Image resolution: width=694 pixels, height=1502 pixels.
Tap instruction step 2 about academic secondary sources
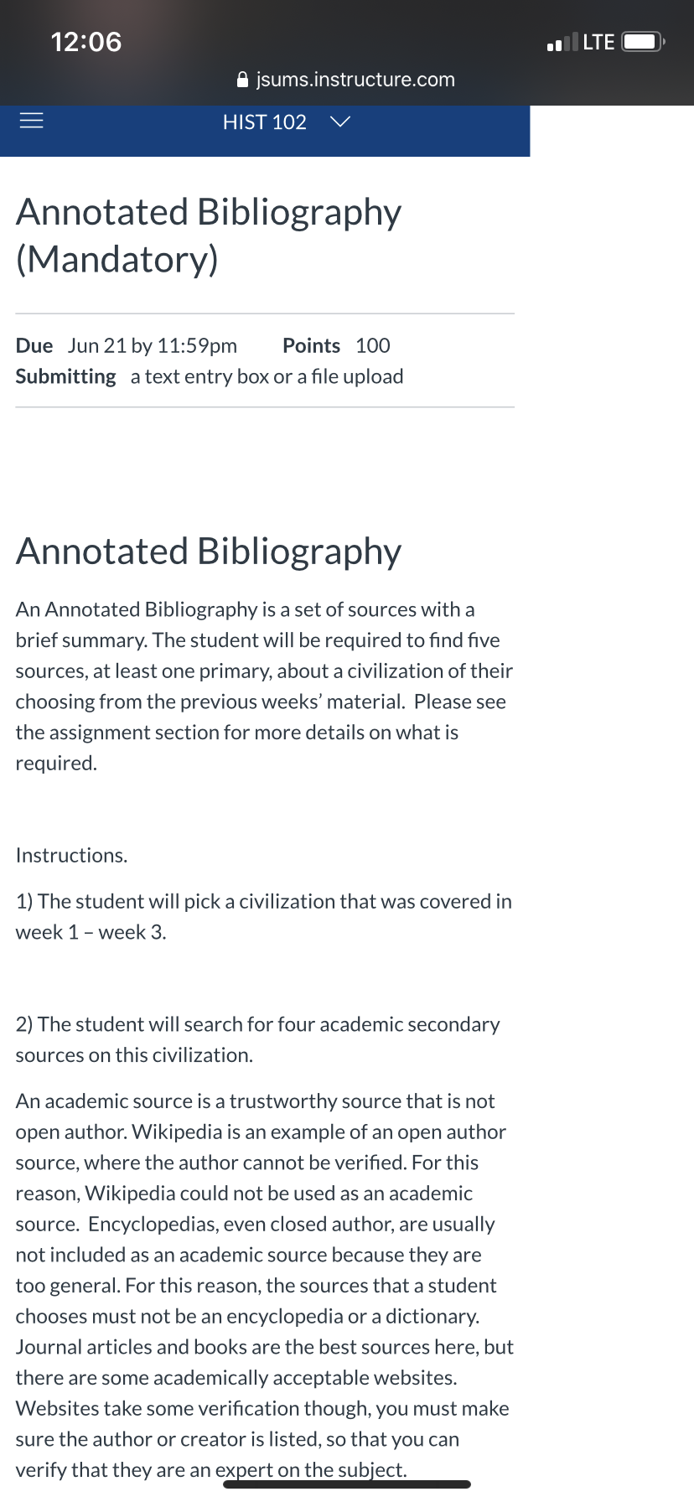[258, 1039]
